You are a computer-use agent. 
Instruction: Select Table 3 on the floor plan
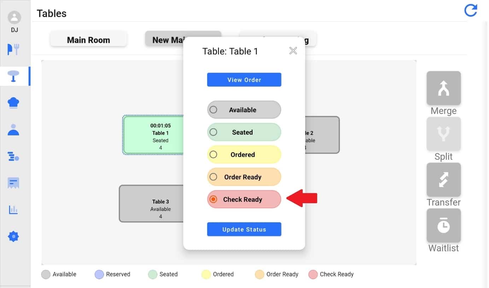152,204
